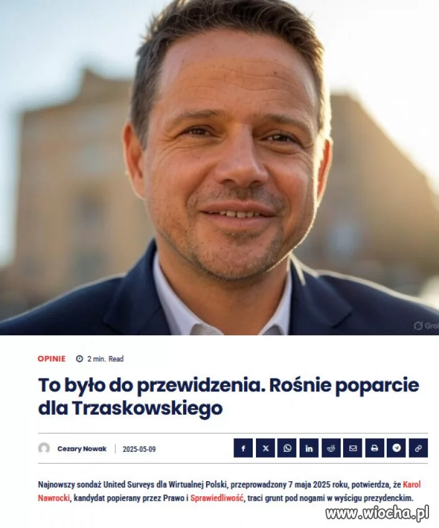Open the OPINIE category

click(x=52, y=358)
